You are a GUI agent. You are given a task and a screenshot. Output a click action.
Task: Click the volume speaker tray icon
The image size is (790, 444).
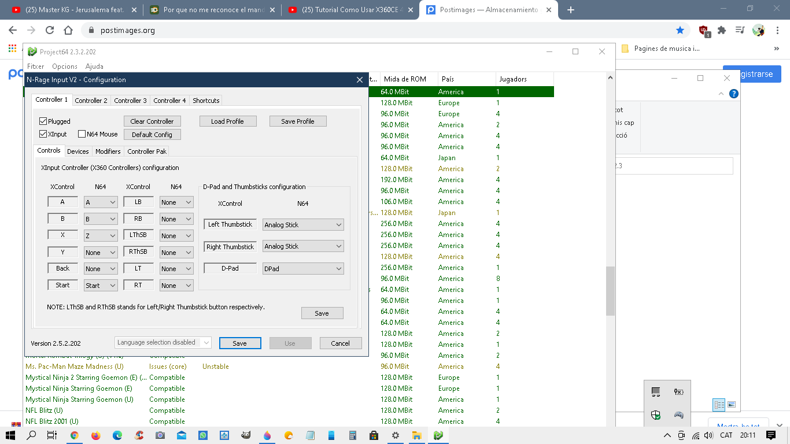(708, 435)
